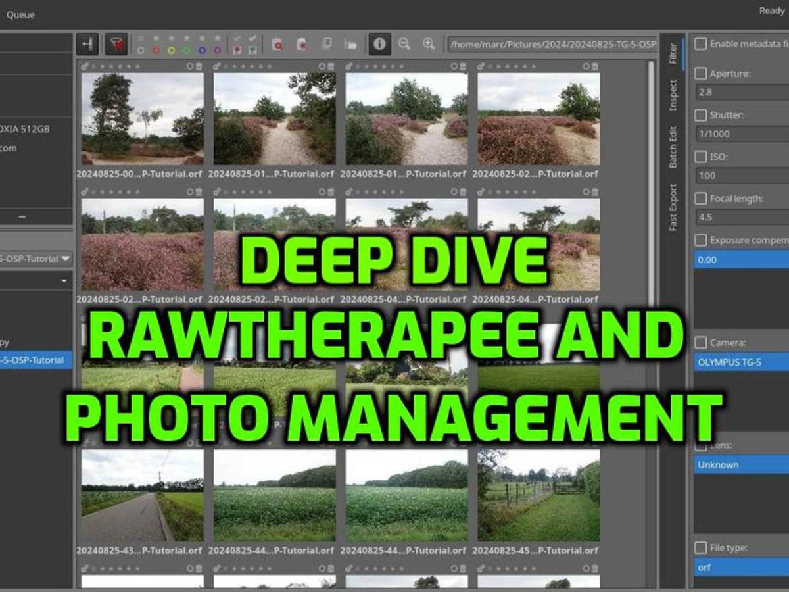789x592 pixels.
Task: Show images with yellow color label
Action: pos(172,50)
